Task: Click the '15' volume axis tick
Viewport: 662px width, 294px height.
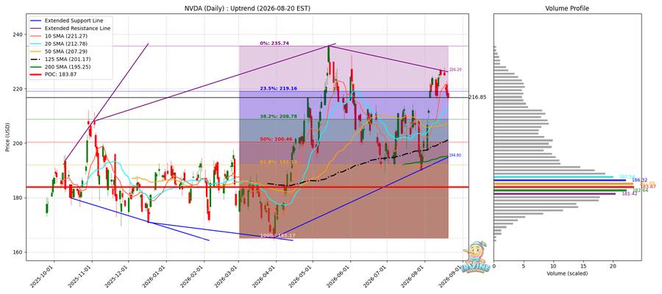Action: pyautogui.click(x=583, y=267)
